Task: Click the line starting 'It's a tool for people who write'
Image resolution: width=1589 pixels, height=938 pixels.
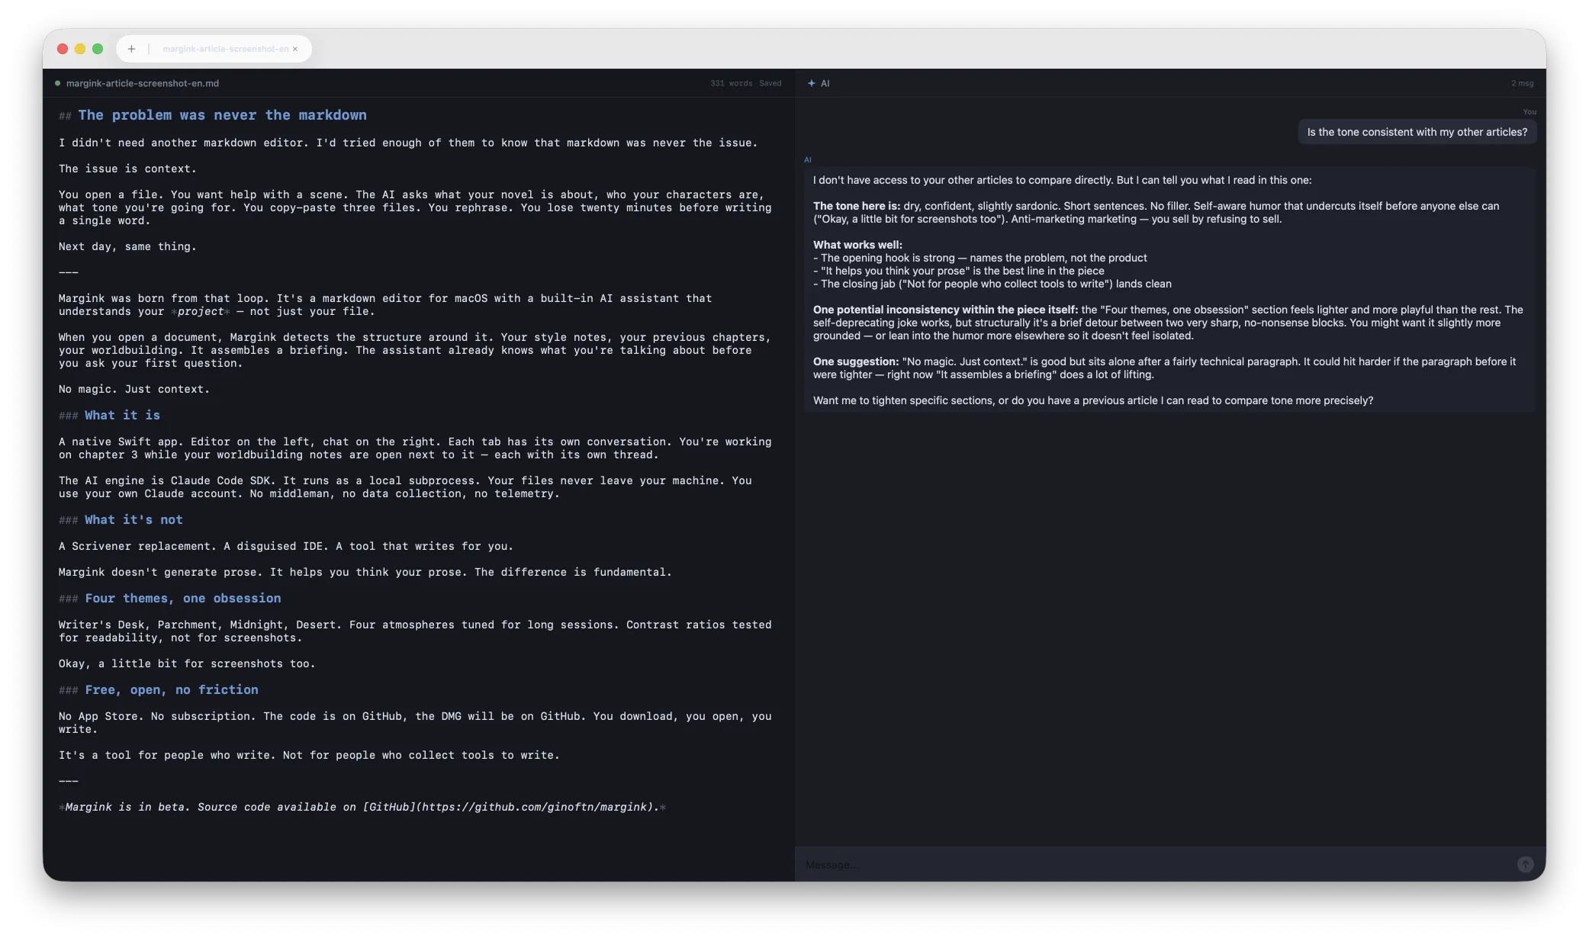Action: click(309, 755)
